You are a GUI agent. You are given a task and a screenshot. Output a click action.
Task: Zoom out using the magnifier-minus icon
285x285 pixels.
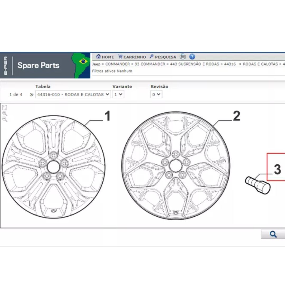click(x=4, y=119)
